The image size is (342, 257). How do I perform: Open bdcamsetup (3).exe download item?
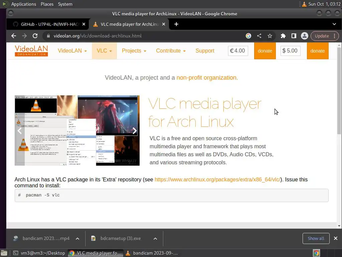pos(117,238)
